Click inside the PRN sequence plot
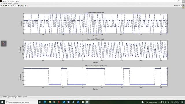This screenshot has height=104, width=185. pos(96,77)
